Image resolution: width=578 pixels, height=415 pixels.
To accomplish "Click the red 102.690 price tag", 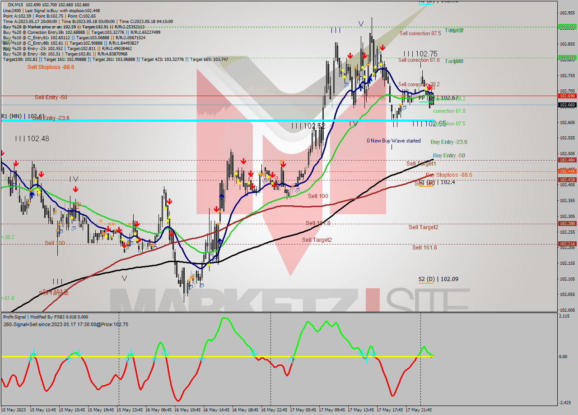I will (x=567, y=96).
